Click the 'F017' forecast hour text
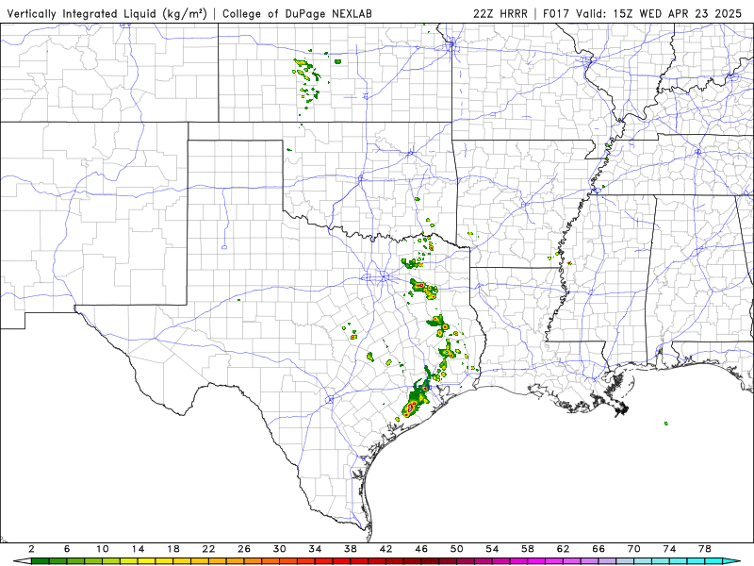 557,14
